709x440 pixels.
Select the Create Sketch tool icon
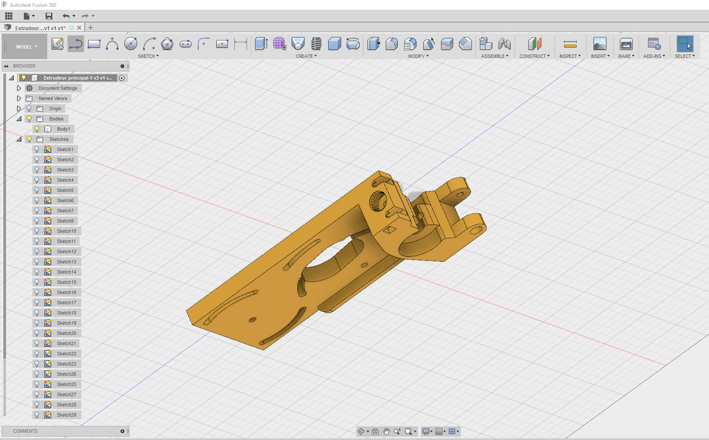point(57,44)
